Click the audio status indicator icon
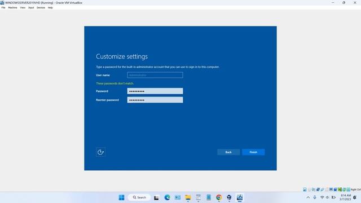Viewport: 361px width, 203px height. 314,189
